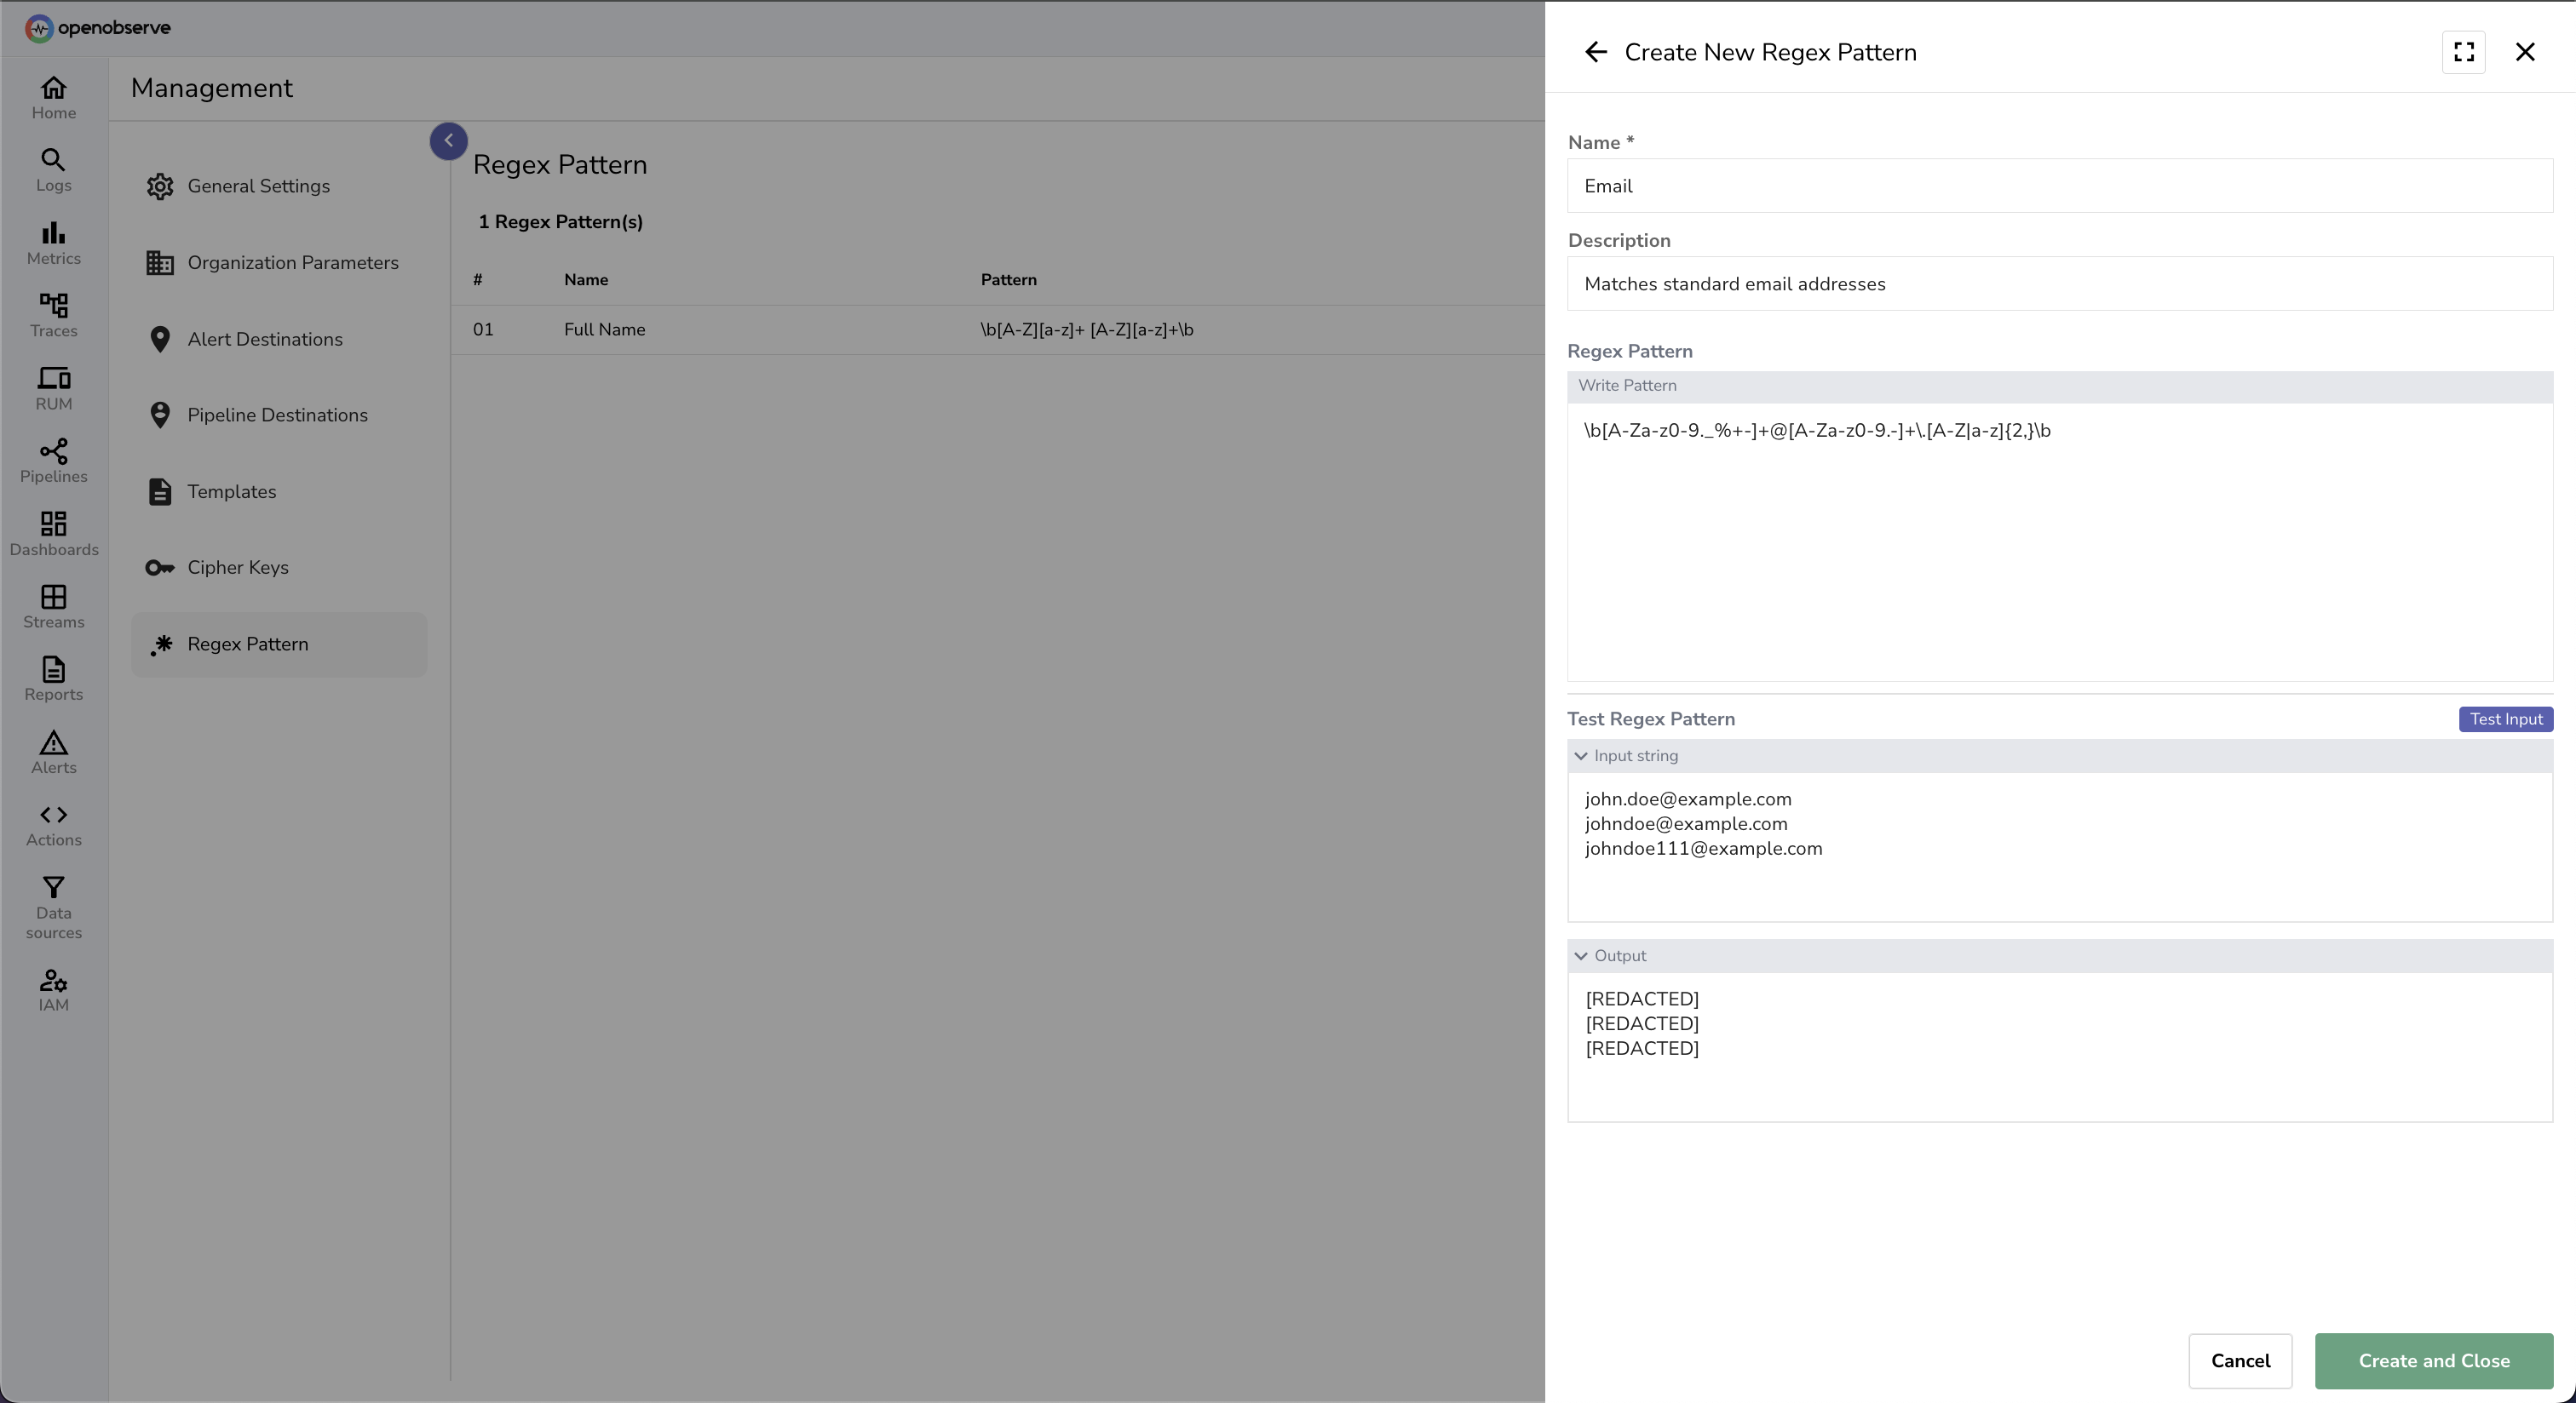Collapse the Output section

click(x=1581, y=956)
